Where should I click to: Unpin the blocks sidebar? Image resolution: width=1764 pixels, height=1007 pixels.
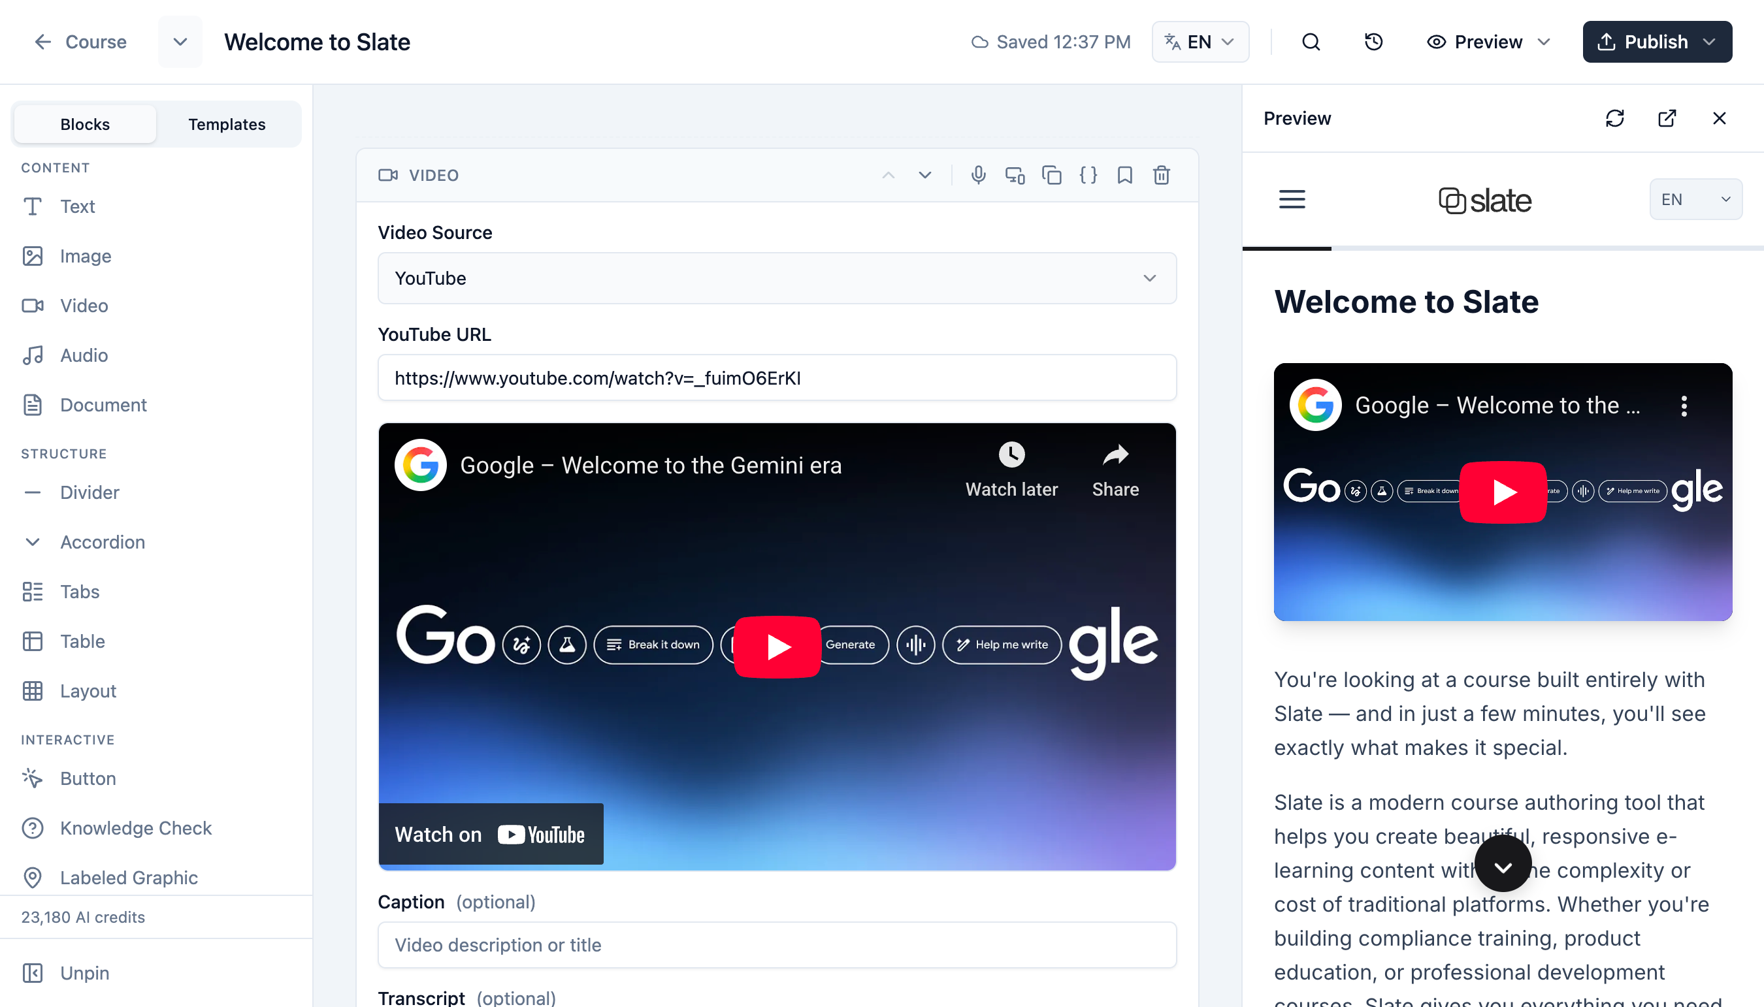pyautogui.click(x=84, y=972)
